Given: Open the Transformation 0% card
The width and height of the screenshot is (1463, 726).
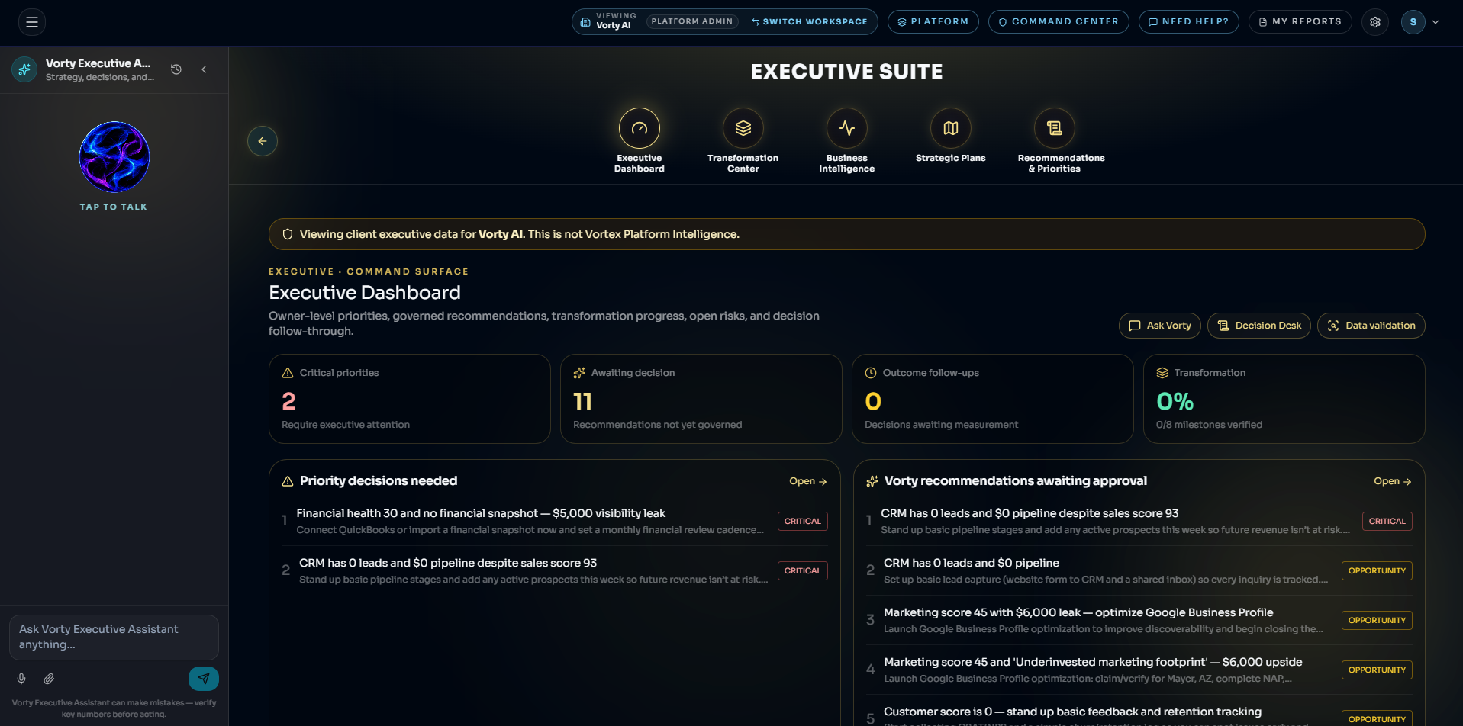Looking at the screenshot, I should pos(1284,399).
